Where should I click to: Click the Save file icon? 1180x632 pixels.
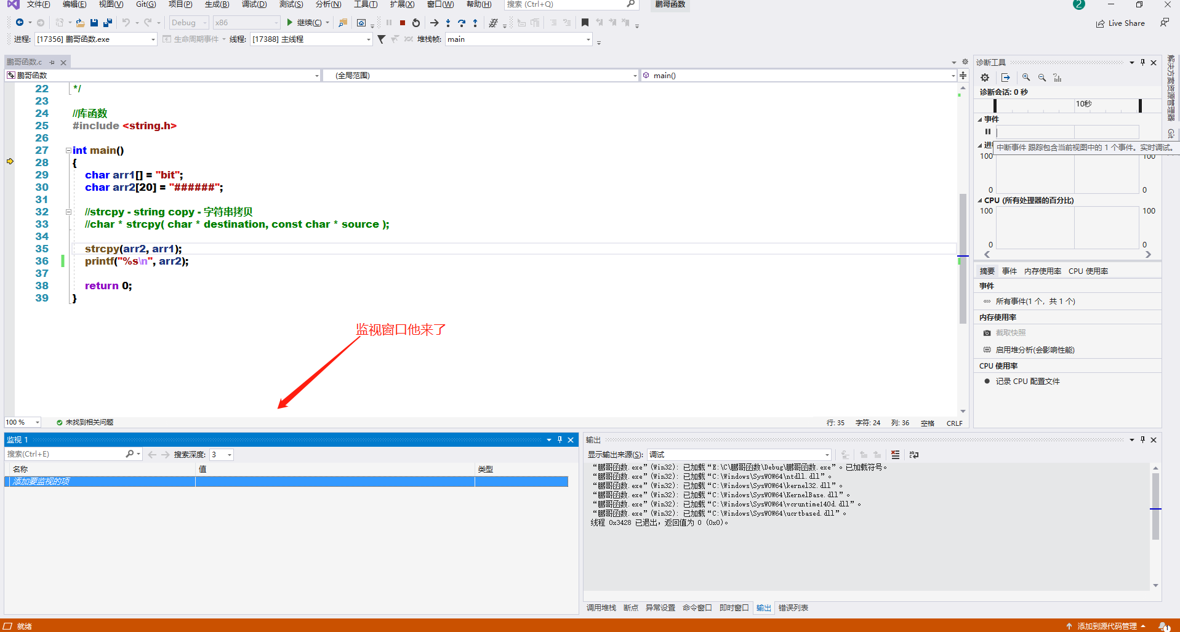click(x=94, y=23)
